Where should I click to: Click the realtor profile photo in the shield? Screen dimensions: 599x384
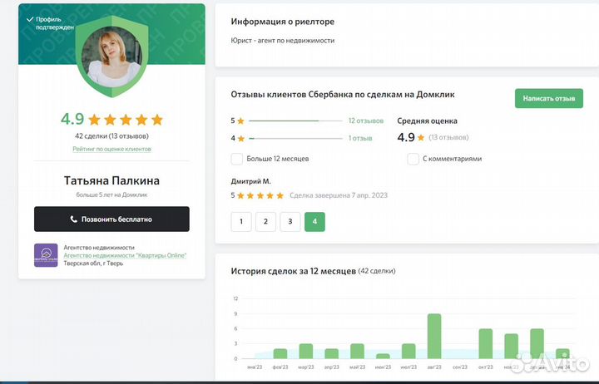pyautogui.click(x=111, y=57)
